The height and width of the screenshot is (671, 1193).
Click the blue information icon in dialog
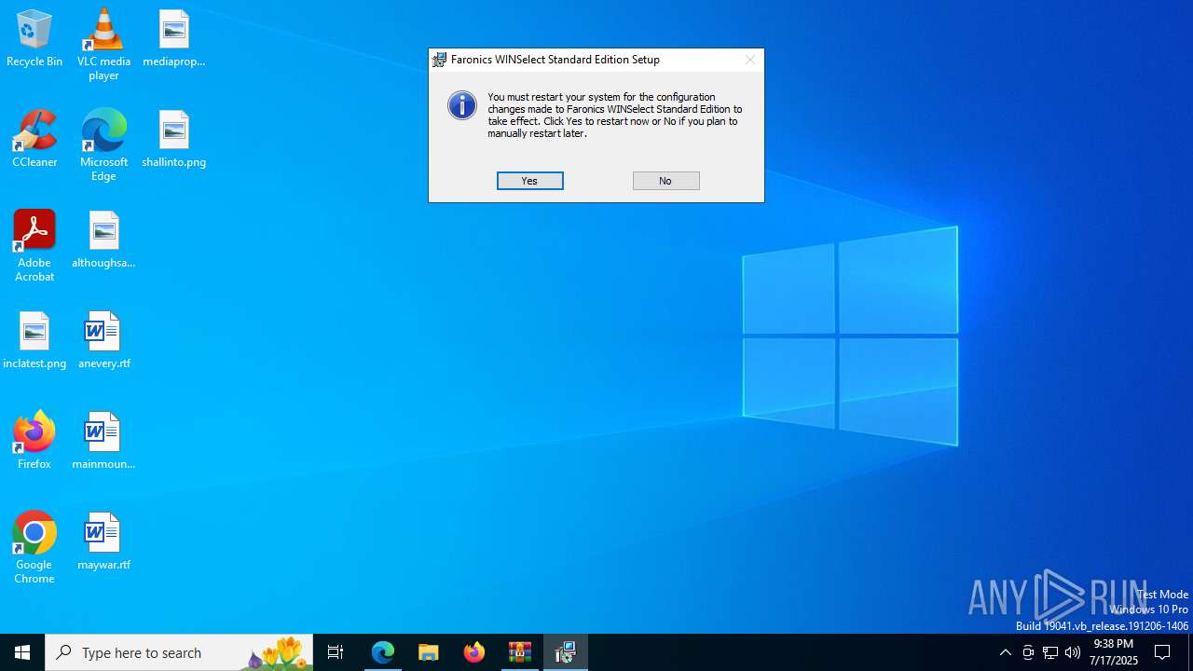(462, 105)
